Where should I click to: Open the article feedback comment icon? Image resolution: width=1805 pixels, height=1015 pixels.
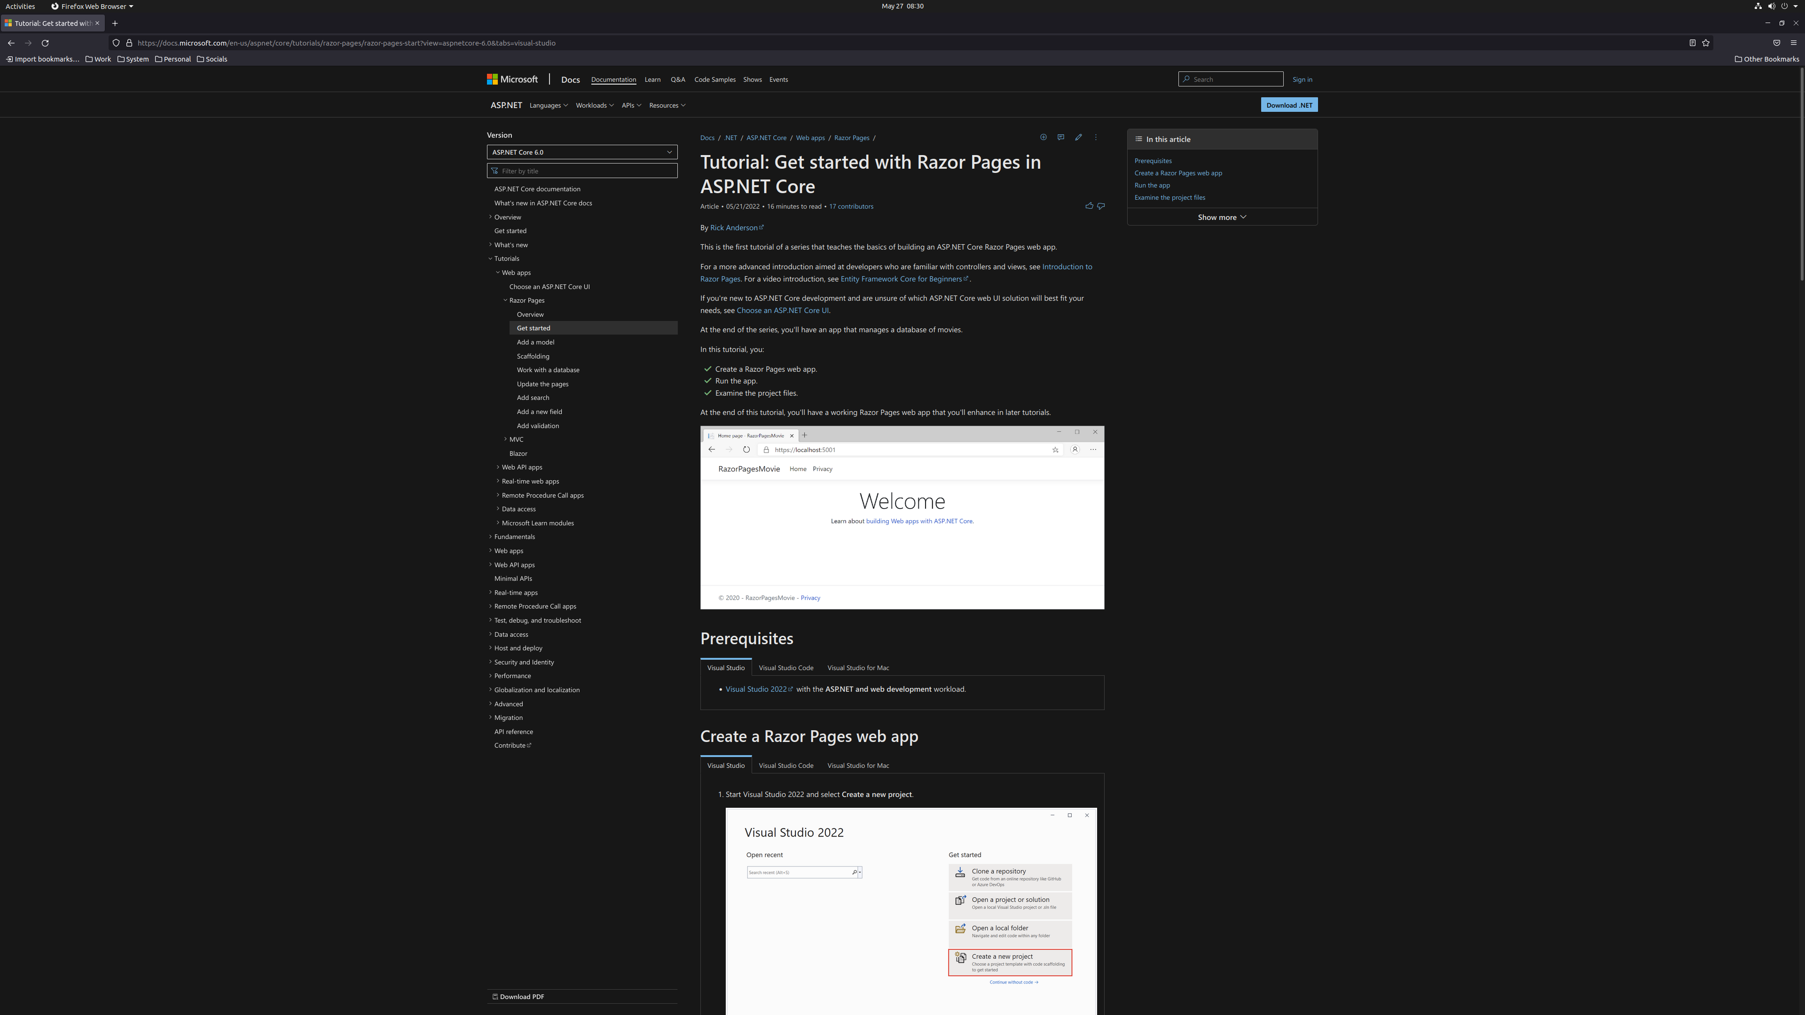pos(1060,137)
